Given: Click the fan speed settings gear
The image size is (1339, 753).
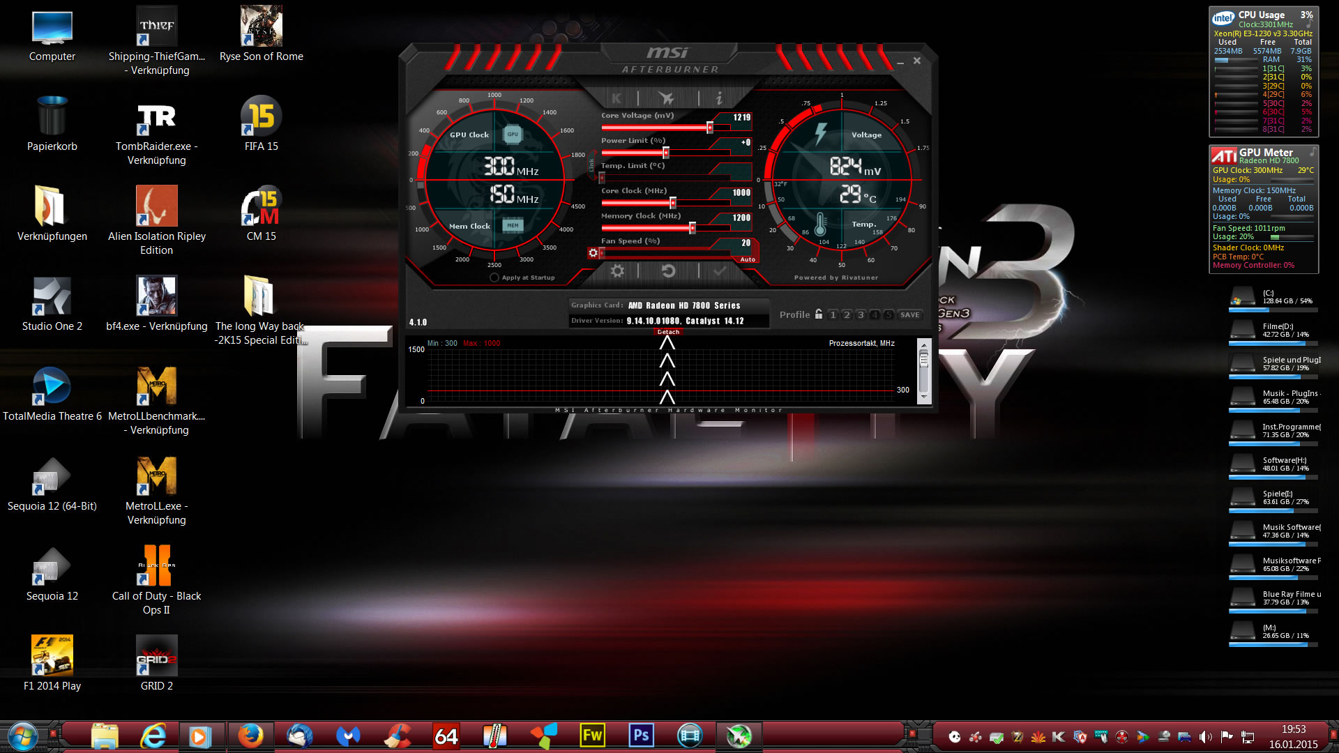Looking at the screenshot, I should (x=593, y=253).
